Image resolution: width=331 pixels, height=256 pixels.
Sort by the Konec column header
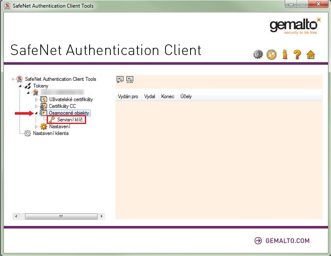coord(168,96)
